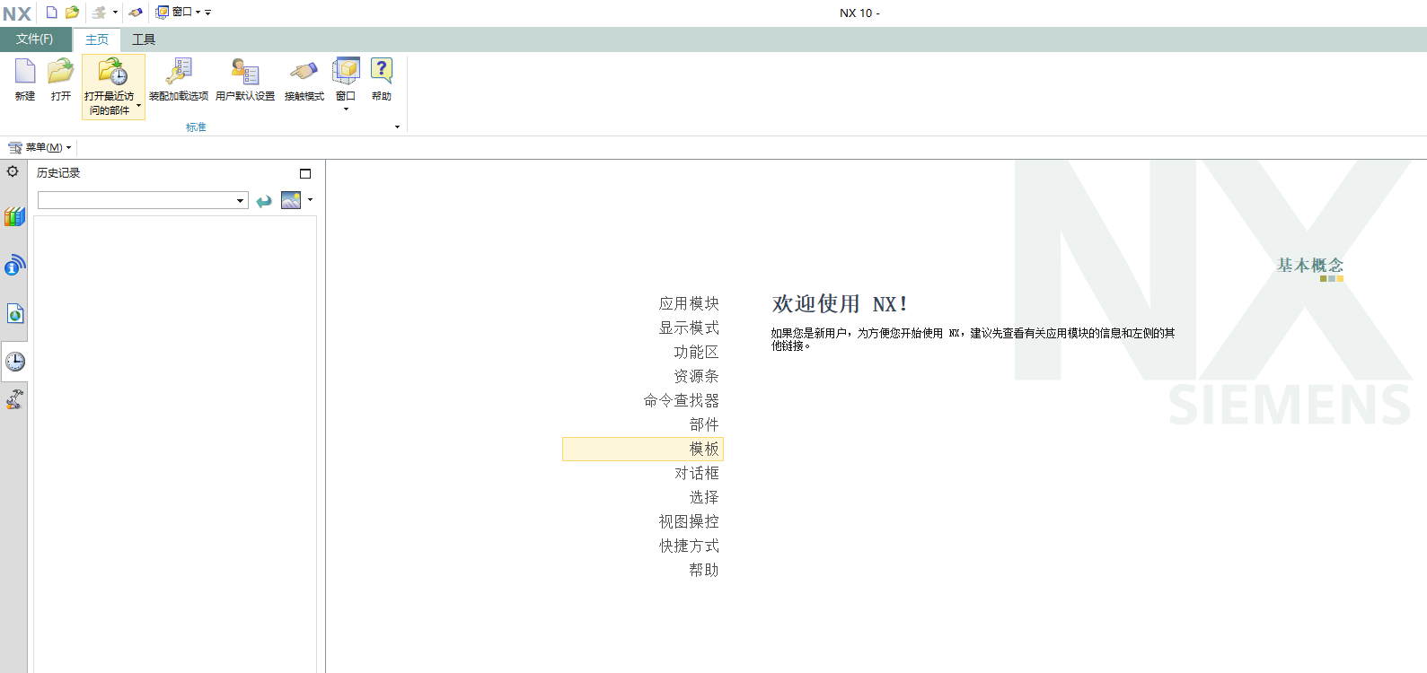
Task: Open the 视图操控 welcome topic
Action: tap(689, 521)
